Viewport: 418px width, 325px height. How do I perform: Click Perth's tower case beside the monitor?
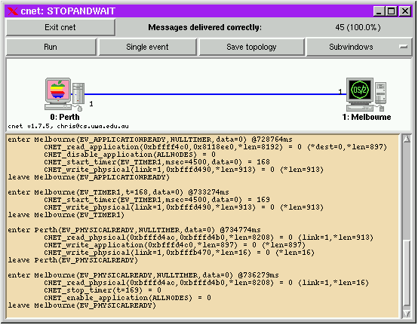click(78, 94)
